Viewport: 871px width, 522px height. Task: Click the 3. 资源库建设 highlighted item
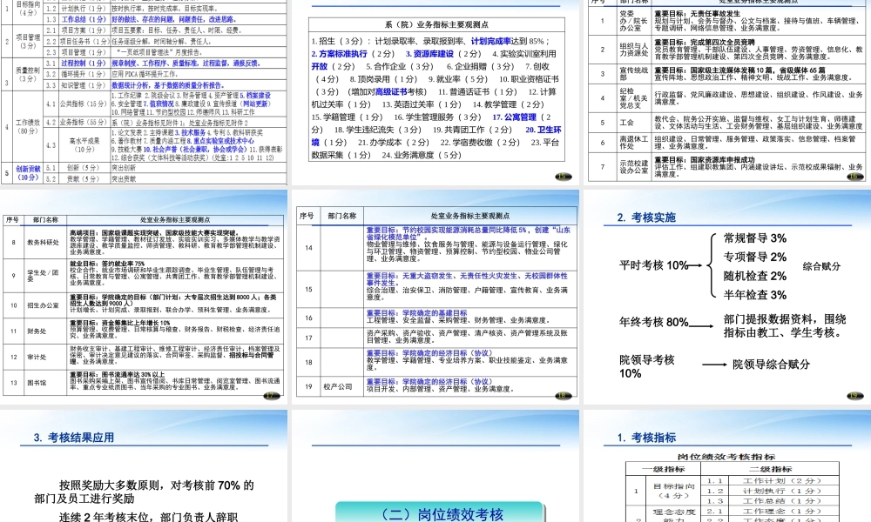(x=429, y=54)
